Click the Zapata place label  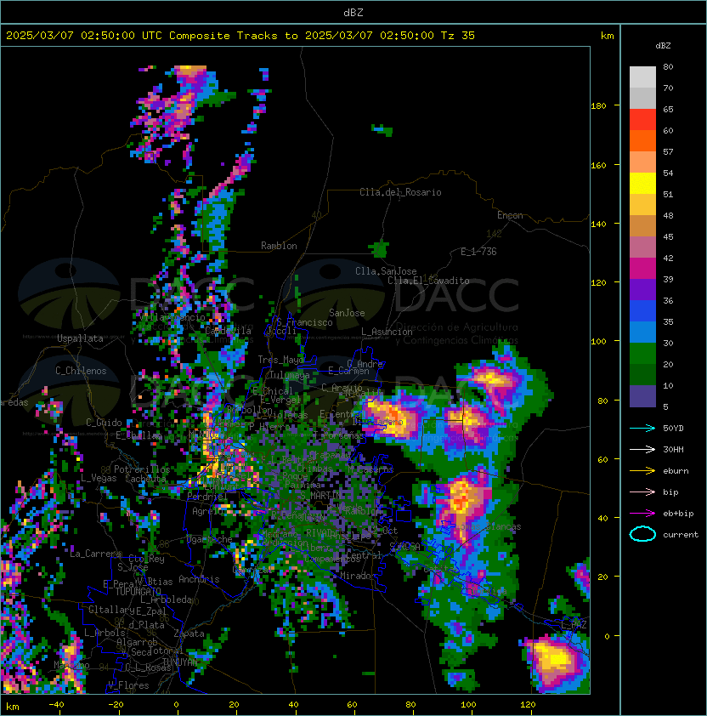(x=189, y=634)
